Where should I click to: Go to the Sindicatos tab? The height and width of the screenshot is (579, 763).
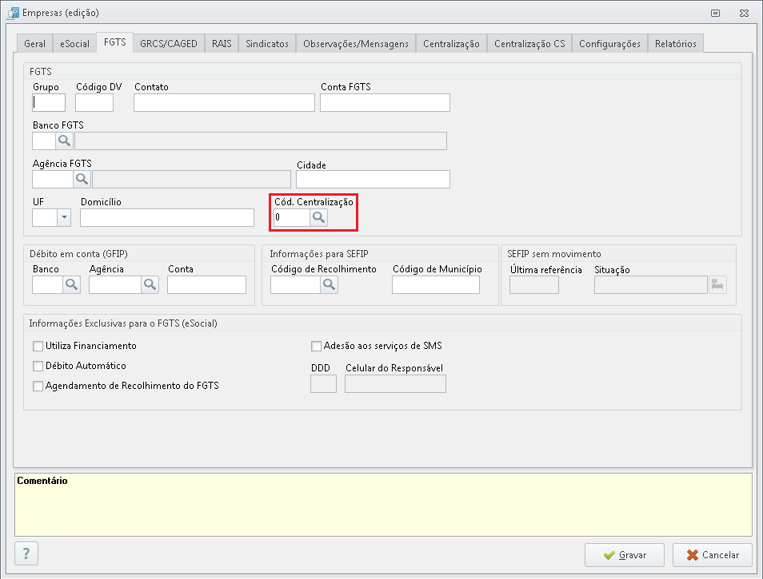pyautogui.click(x=267, y=44)
